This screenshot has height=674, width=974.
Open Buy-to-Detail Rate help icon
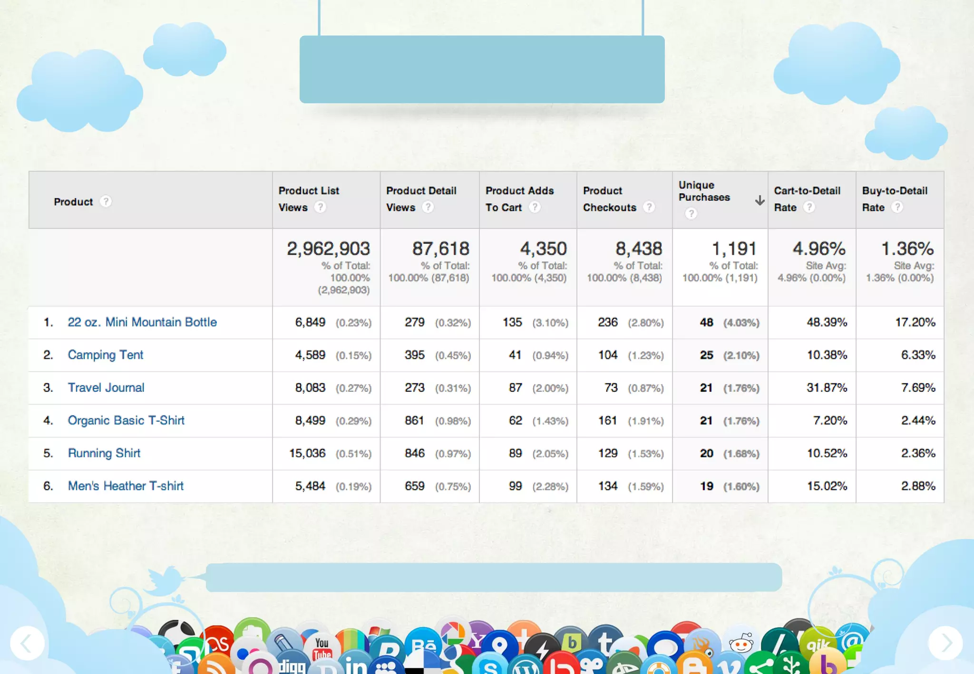pyautogui.click(x=897, y=207)
